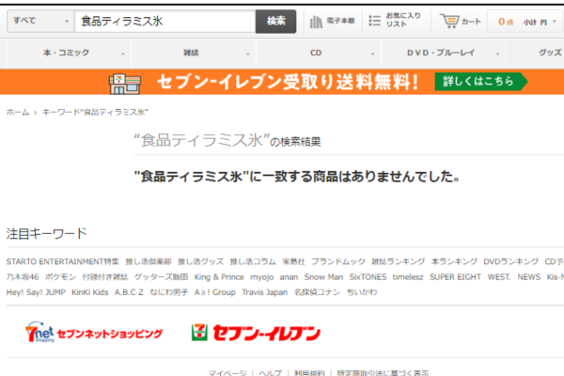
Task: Open the timelesz keyword link
Action: (408, 277)
